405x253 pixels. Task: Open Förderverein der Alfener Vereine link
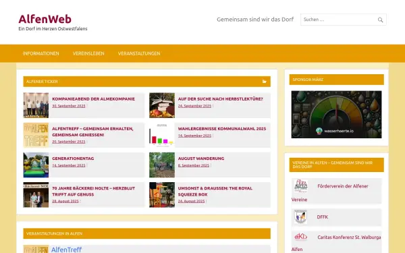pos(343,186)
